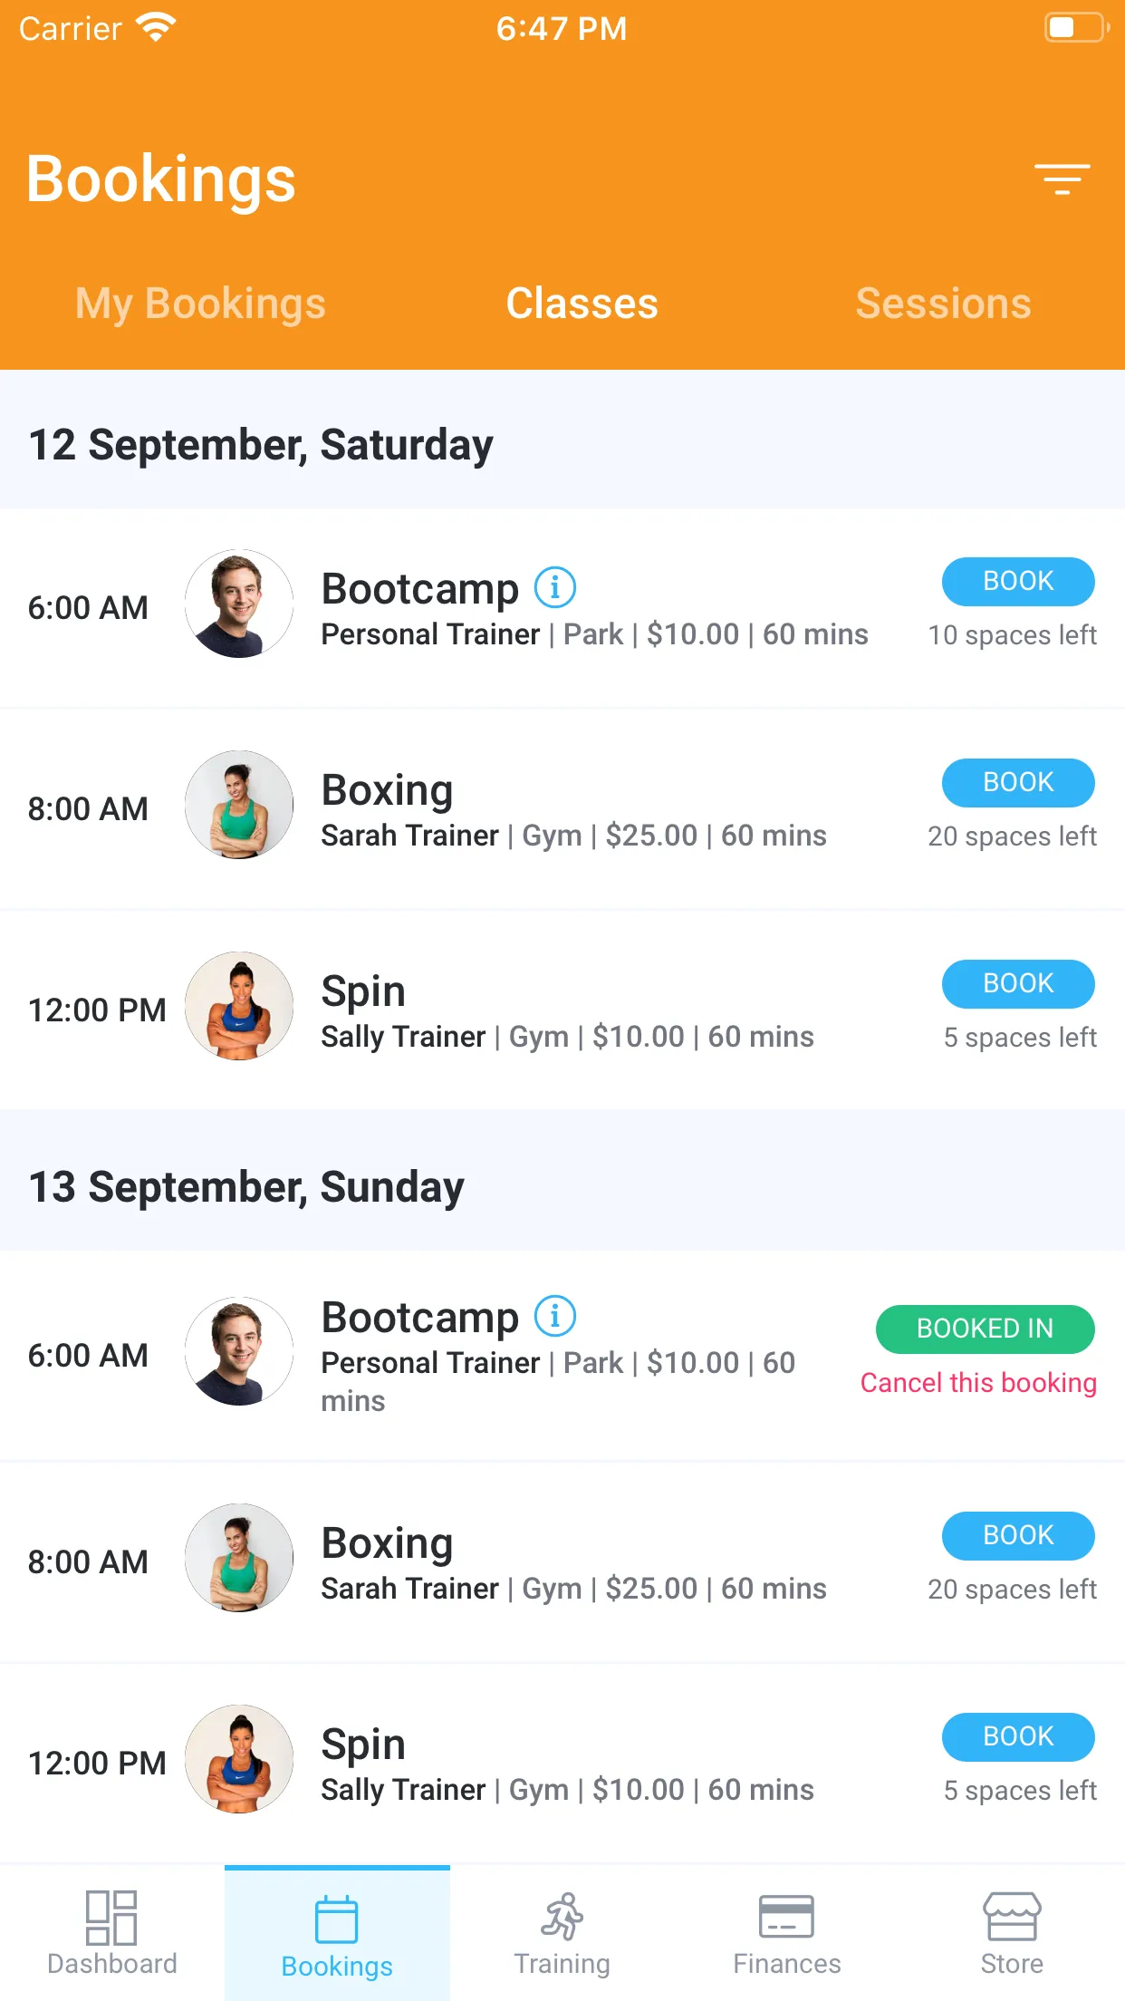Tap Sally Trainer's photo on Sunday Spin
This screenshot has height=2001, width=1125.
click(239, 1759)
